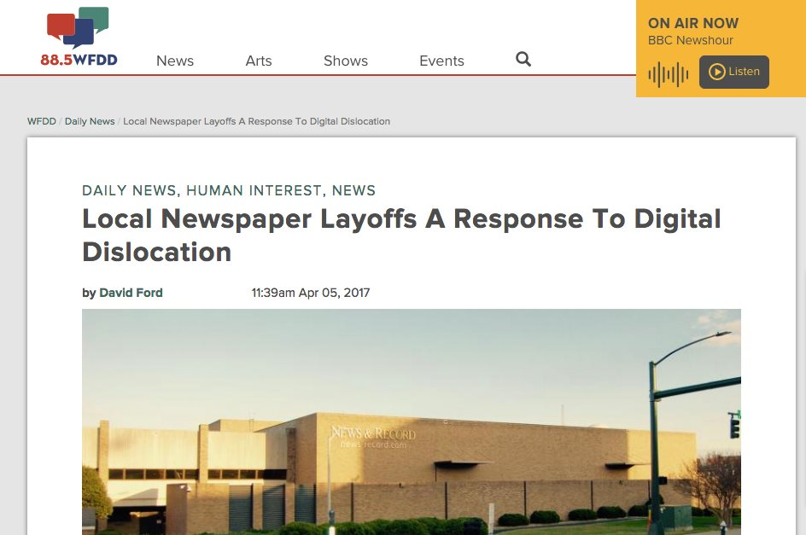Follow the David Ford author link
Viewport: 806px width, 535px height.
point(130,293)
